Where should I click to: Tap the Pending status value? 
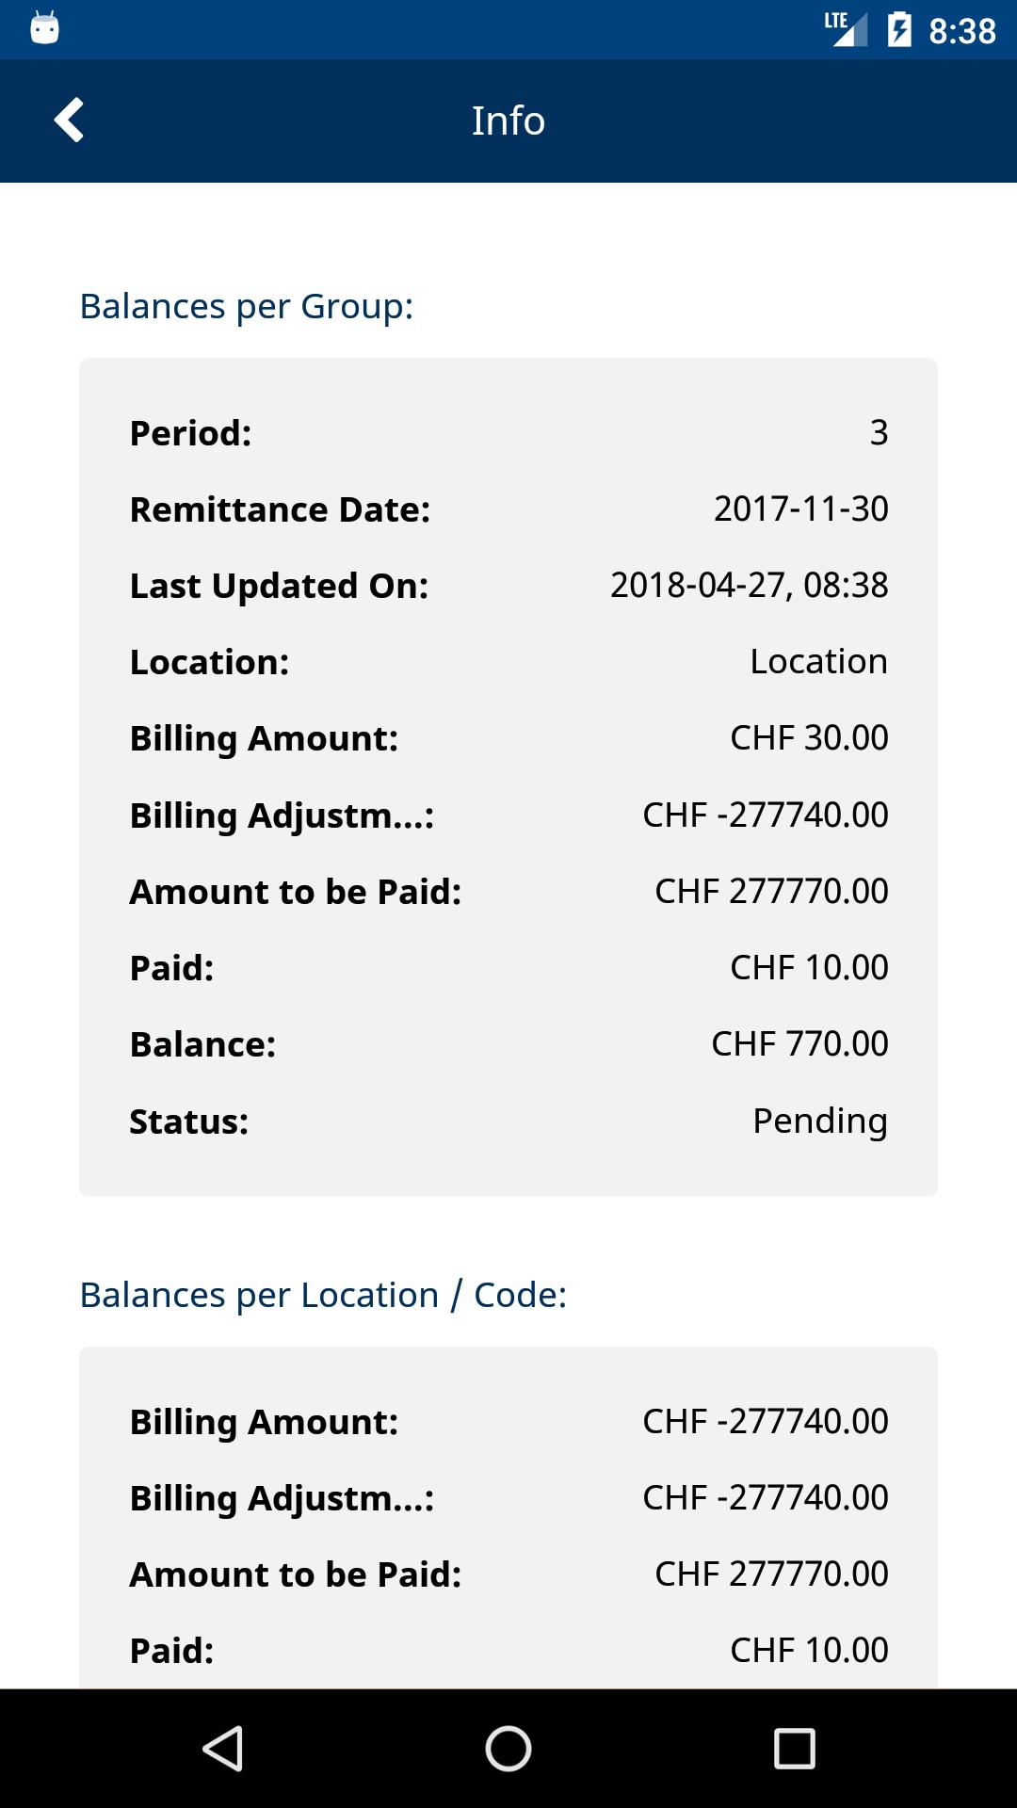(820, 1121)
